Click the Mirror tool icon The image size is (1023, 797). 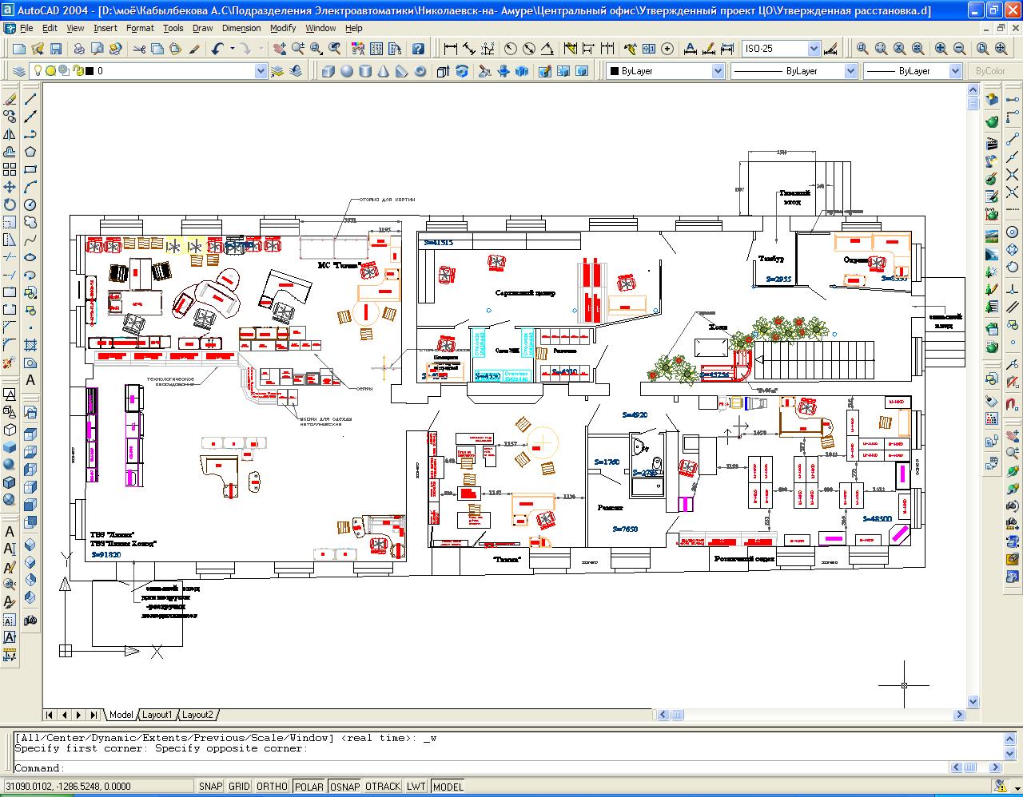point(10,134)
